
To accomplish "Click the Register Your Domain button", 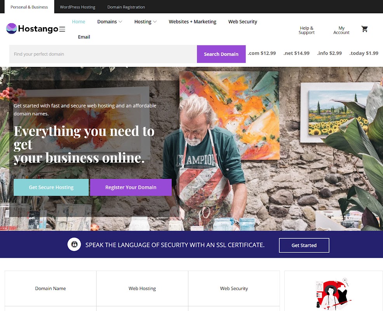I will [x=131, y=187].
